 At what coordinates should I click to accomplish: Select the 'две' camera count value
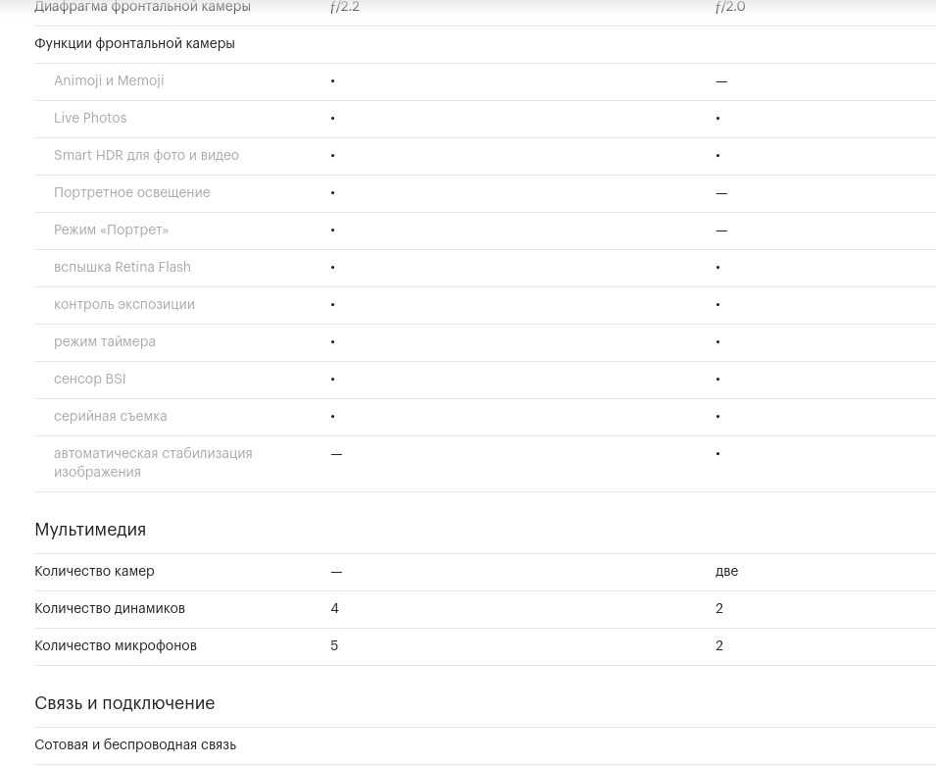click(726, 571)
